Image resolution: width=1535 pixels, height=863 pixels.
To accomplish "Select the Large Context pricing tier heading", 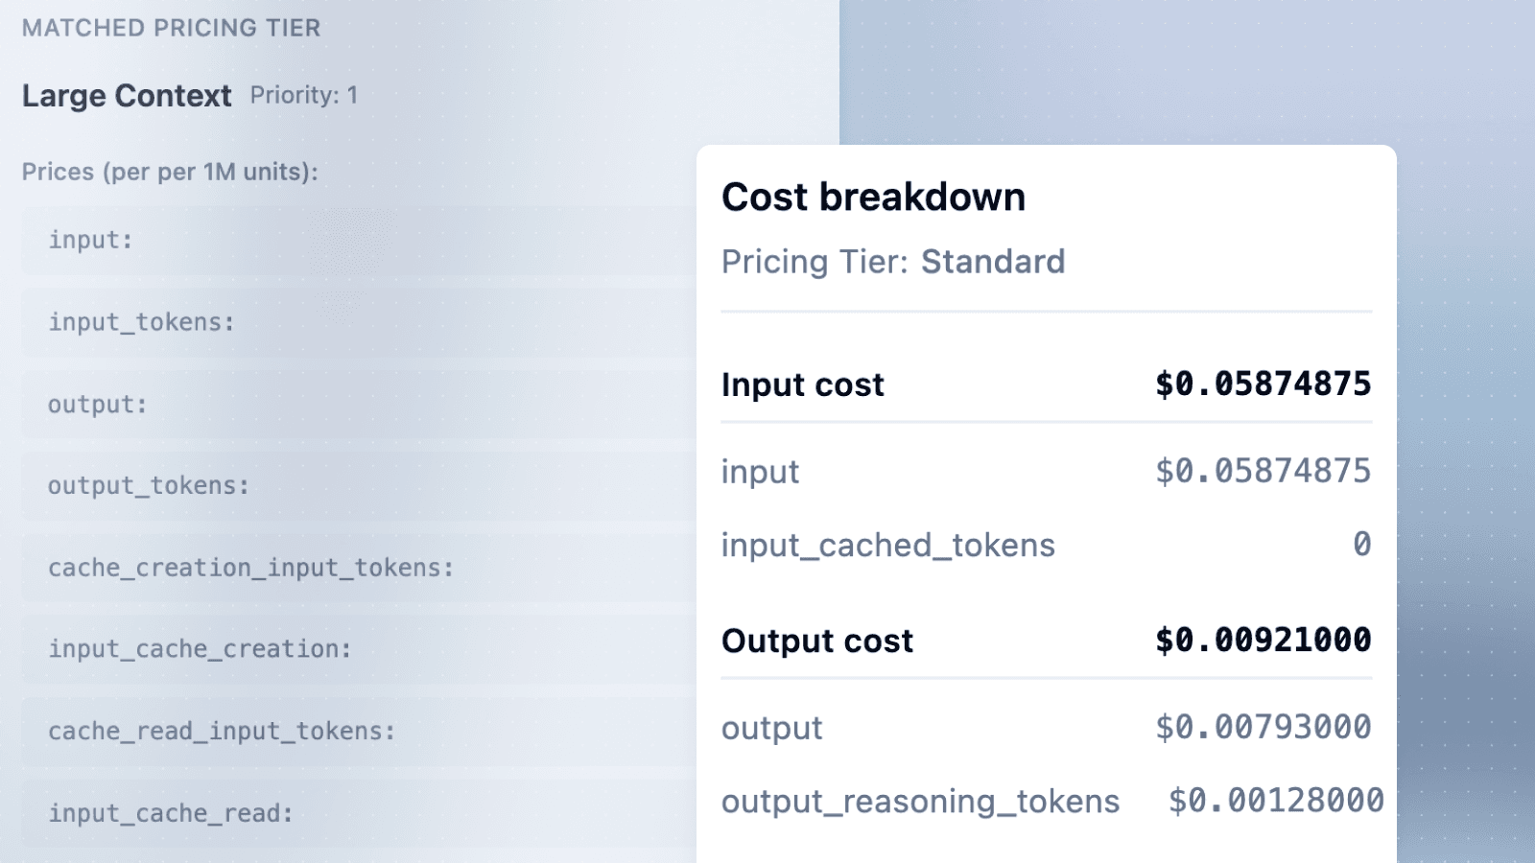I will click(x=127, y=95).
